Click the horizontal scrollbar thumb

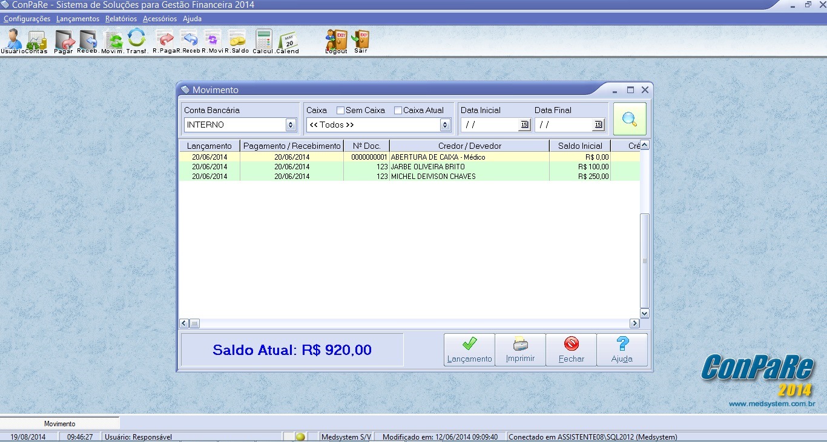pyautogui.click(x=195, y=323)
